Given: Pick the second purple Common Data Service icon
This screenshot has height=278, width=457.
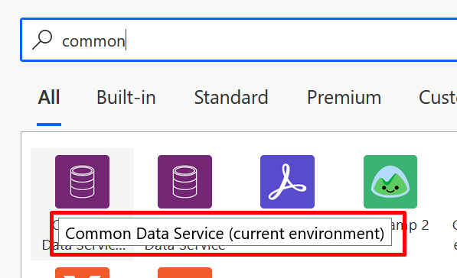Looking at the screenshot, I should [x=184, y=182].
